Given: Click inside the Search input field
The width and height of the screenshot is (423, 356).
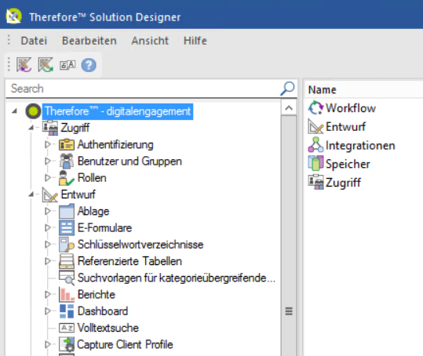Looking at the screenshot, I should (x=143, y=89).
